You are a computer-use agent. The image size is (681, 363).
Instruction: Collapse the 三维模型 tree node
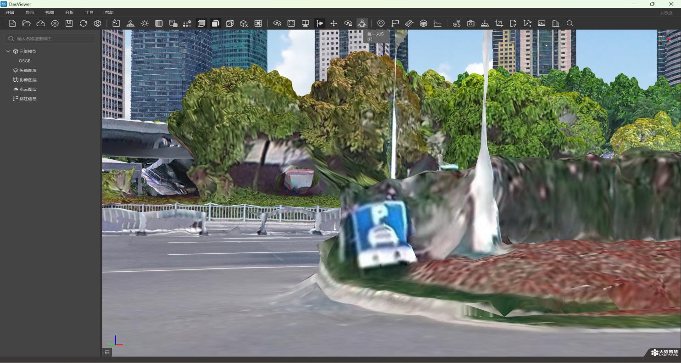(x=8, y=51)
